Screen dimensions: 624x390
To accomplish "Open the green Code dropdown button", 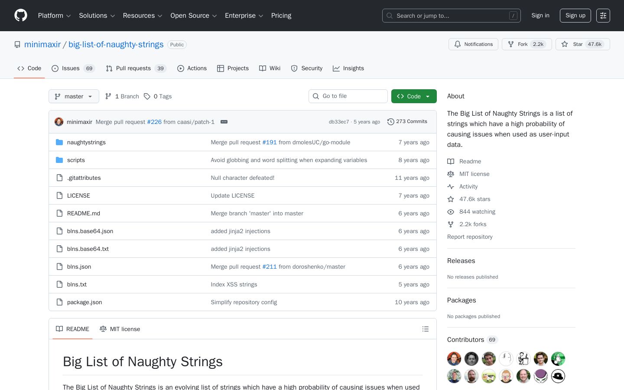I will coord(414,96).
